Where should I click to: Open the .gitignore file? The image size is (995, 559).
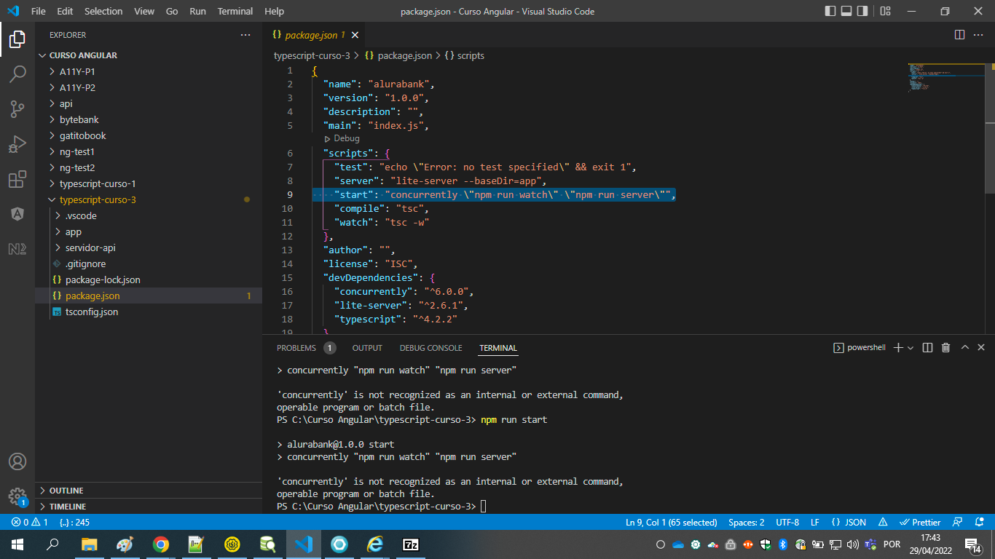[x=149, y=263]
